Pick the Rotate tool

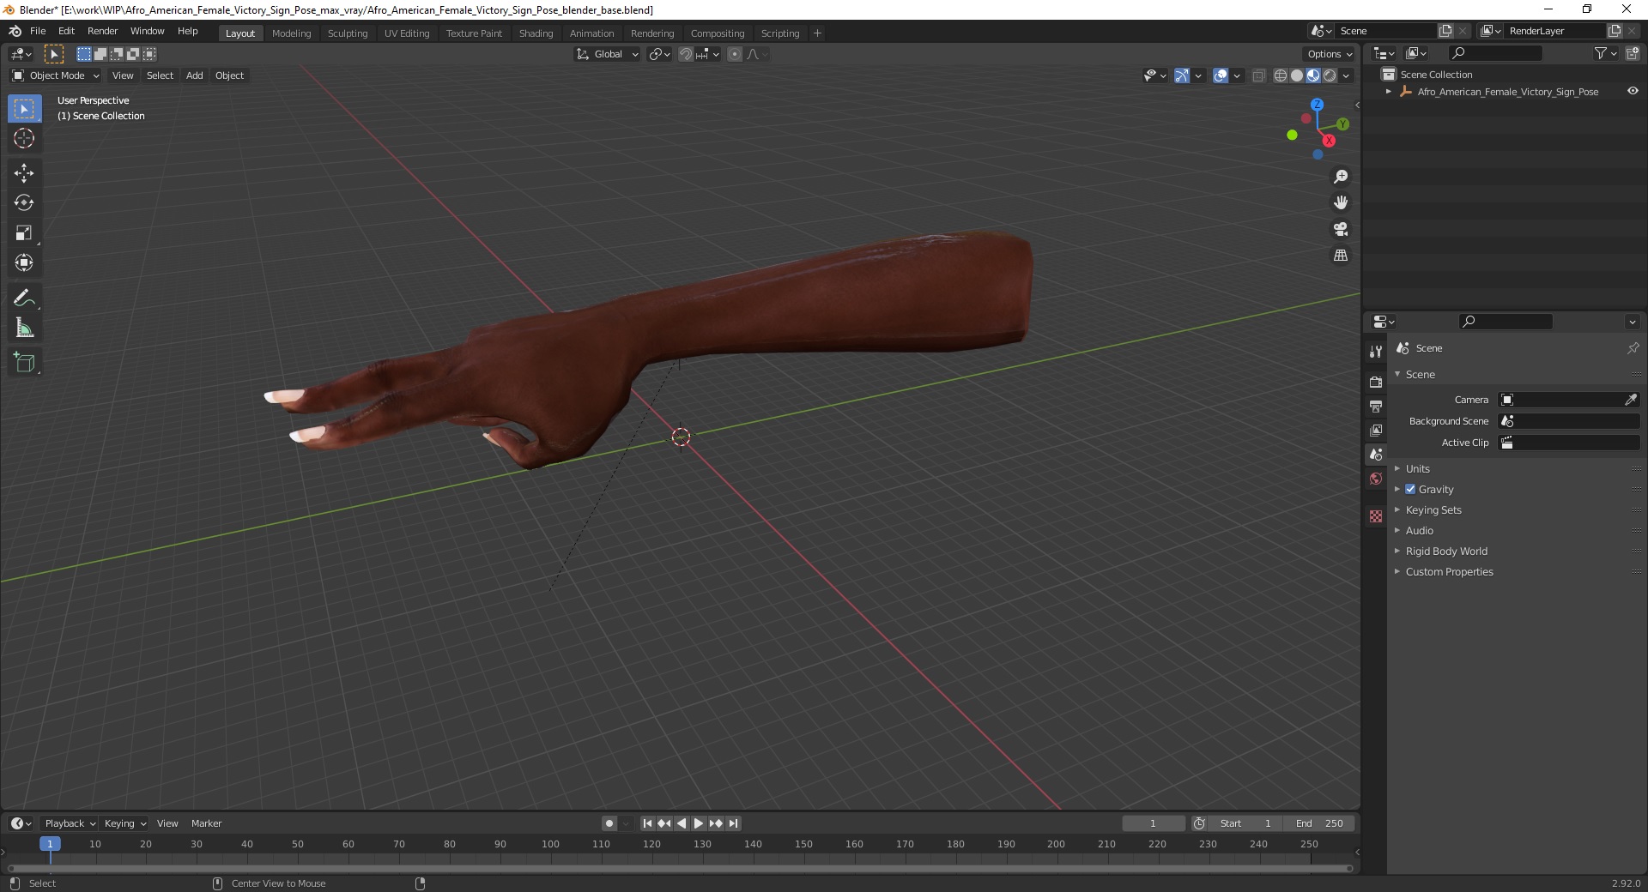(x=24, y=203)
